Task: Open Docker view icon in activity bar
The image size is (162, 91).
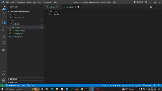Action: click(x=3, y=50)
